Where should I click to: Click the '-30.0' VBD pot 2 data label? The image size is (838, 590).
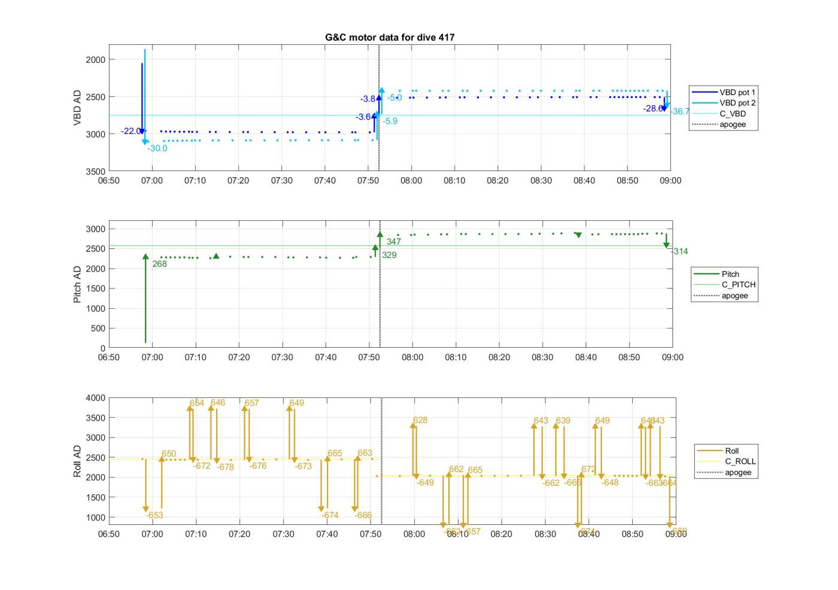[x=157, y=148]
